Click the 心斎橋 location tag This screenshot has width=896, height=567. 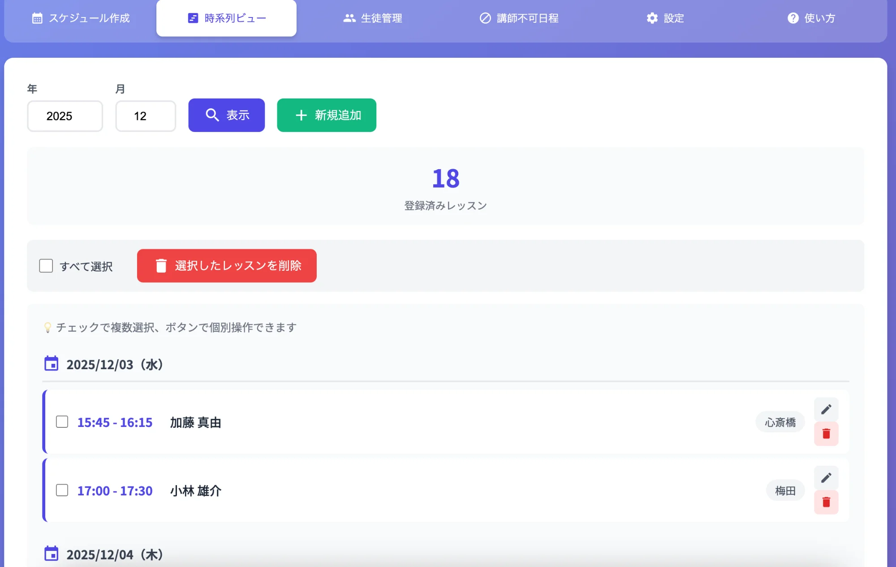780,422
